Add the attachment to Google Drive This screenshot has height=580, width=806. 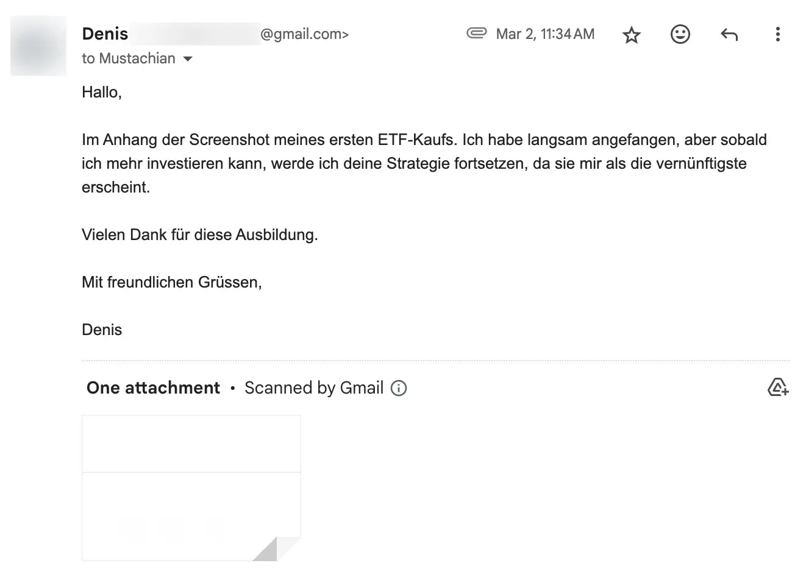pos(778,387)
